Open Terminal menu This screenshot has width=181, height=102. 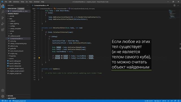click(x=36, y=2)
